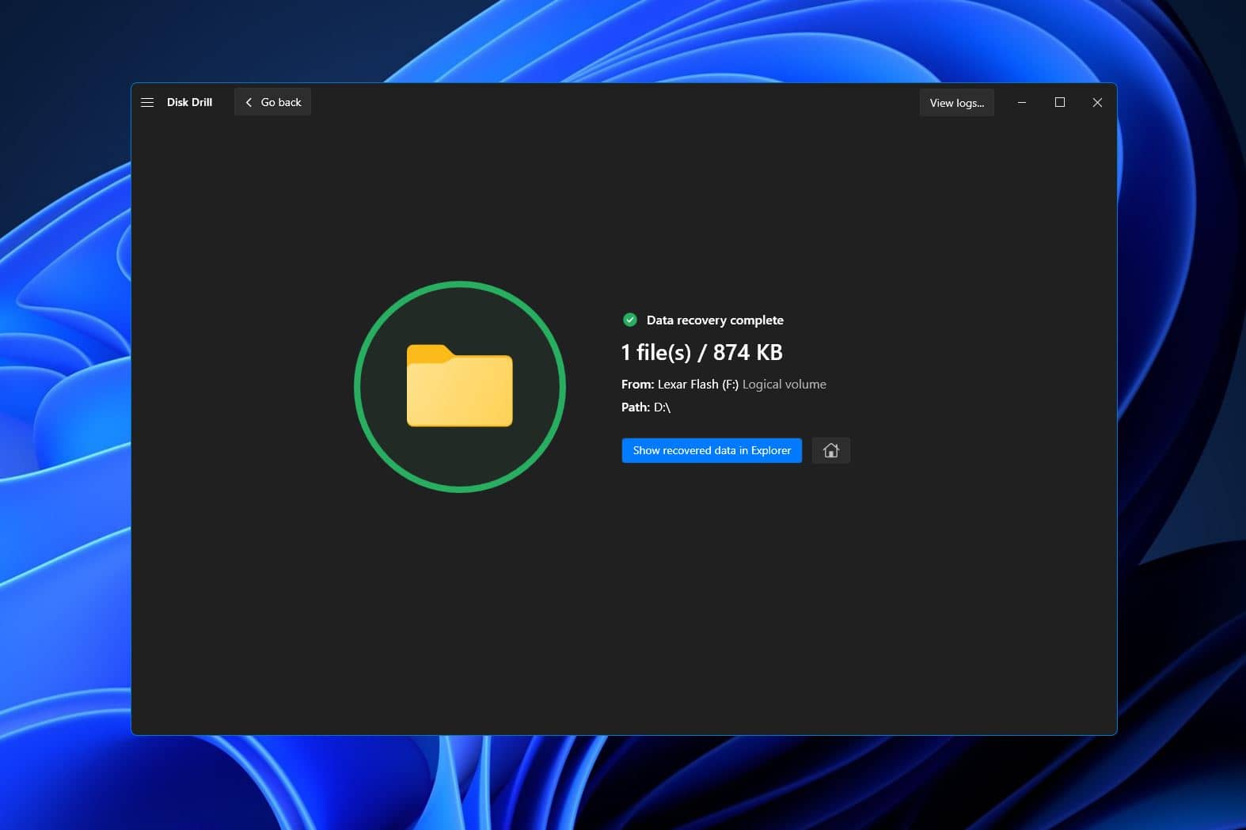Show recovered data in Explorer

pos(712,450)
